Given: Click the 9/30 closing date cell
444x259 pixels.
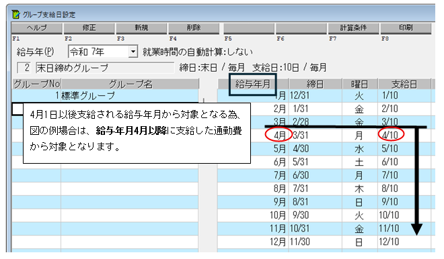Looking at the screenshot, I should (x=315, y=215).
